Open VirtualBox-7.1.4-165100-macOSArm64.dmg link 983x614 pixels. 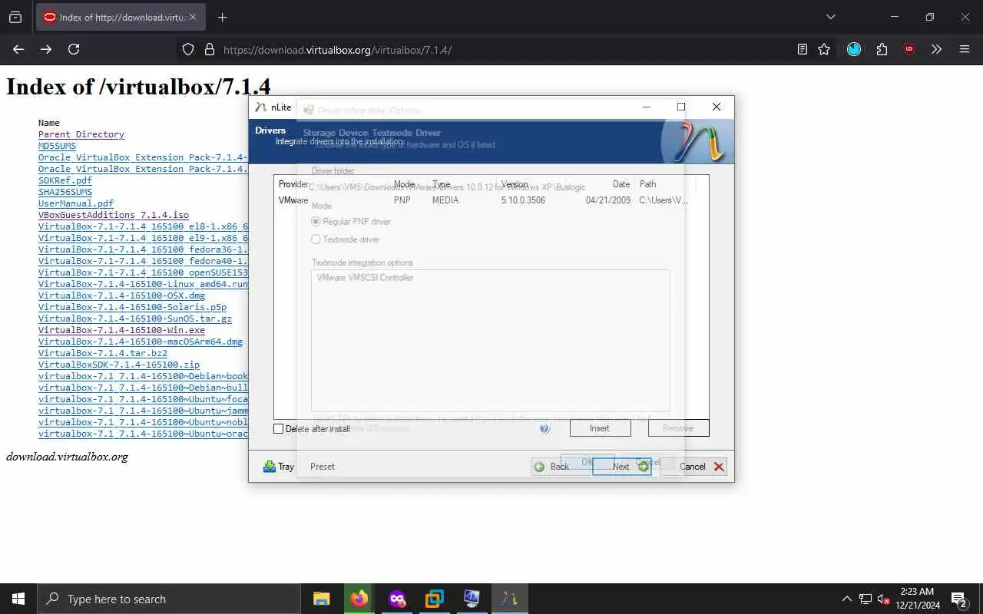point(141,342)
